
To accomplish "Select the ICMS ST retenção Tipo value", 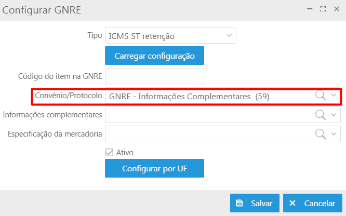I will tap(142, 36).
